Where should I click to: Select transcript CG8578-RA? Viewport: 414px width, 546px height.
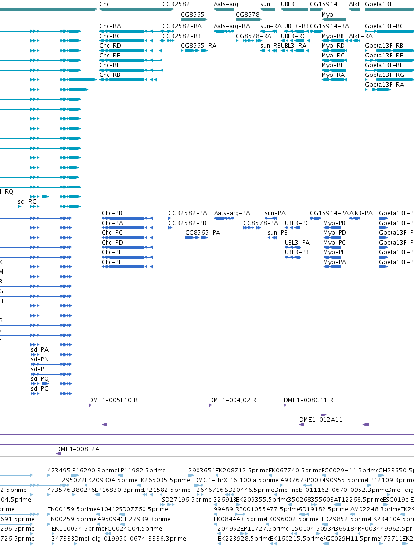253,36
